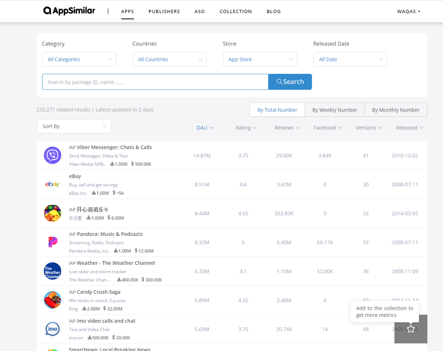Click eBay reviews value 3.67M
The height and width of the screenshot is (351, 443).
(284, 184)
